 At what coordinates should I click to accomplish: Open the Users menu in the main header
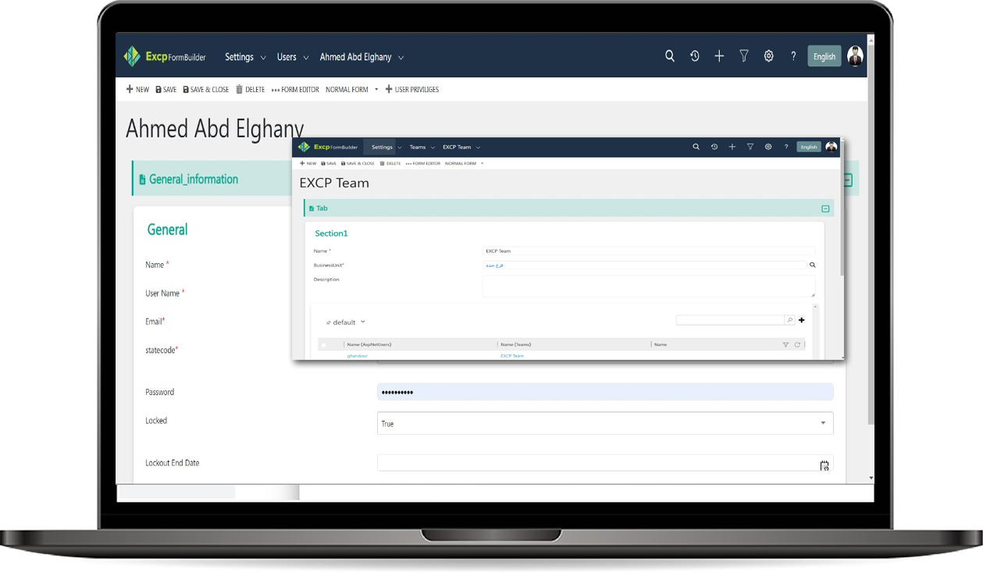click(292, 57)
